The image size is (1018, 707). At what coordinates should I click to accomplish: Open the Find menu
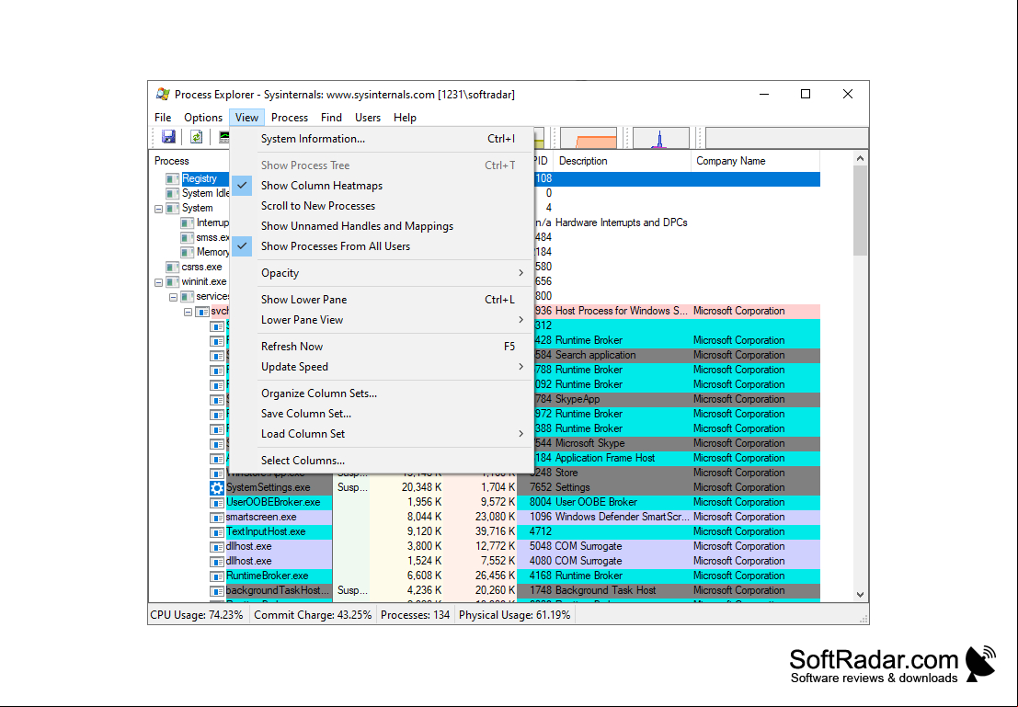(x=331, y=118)
